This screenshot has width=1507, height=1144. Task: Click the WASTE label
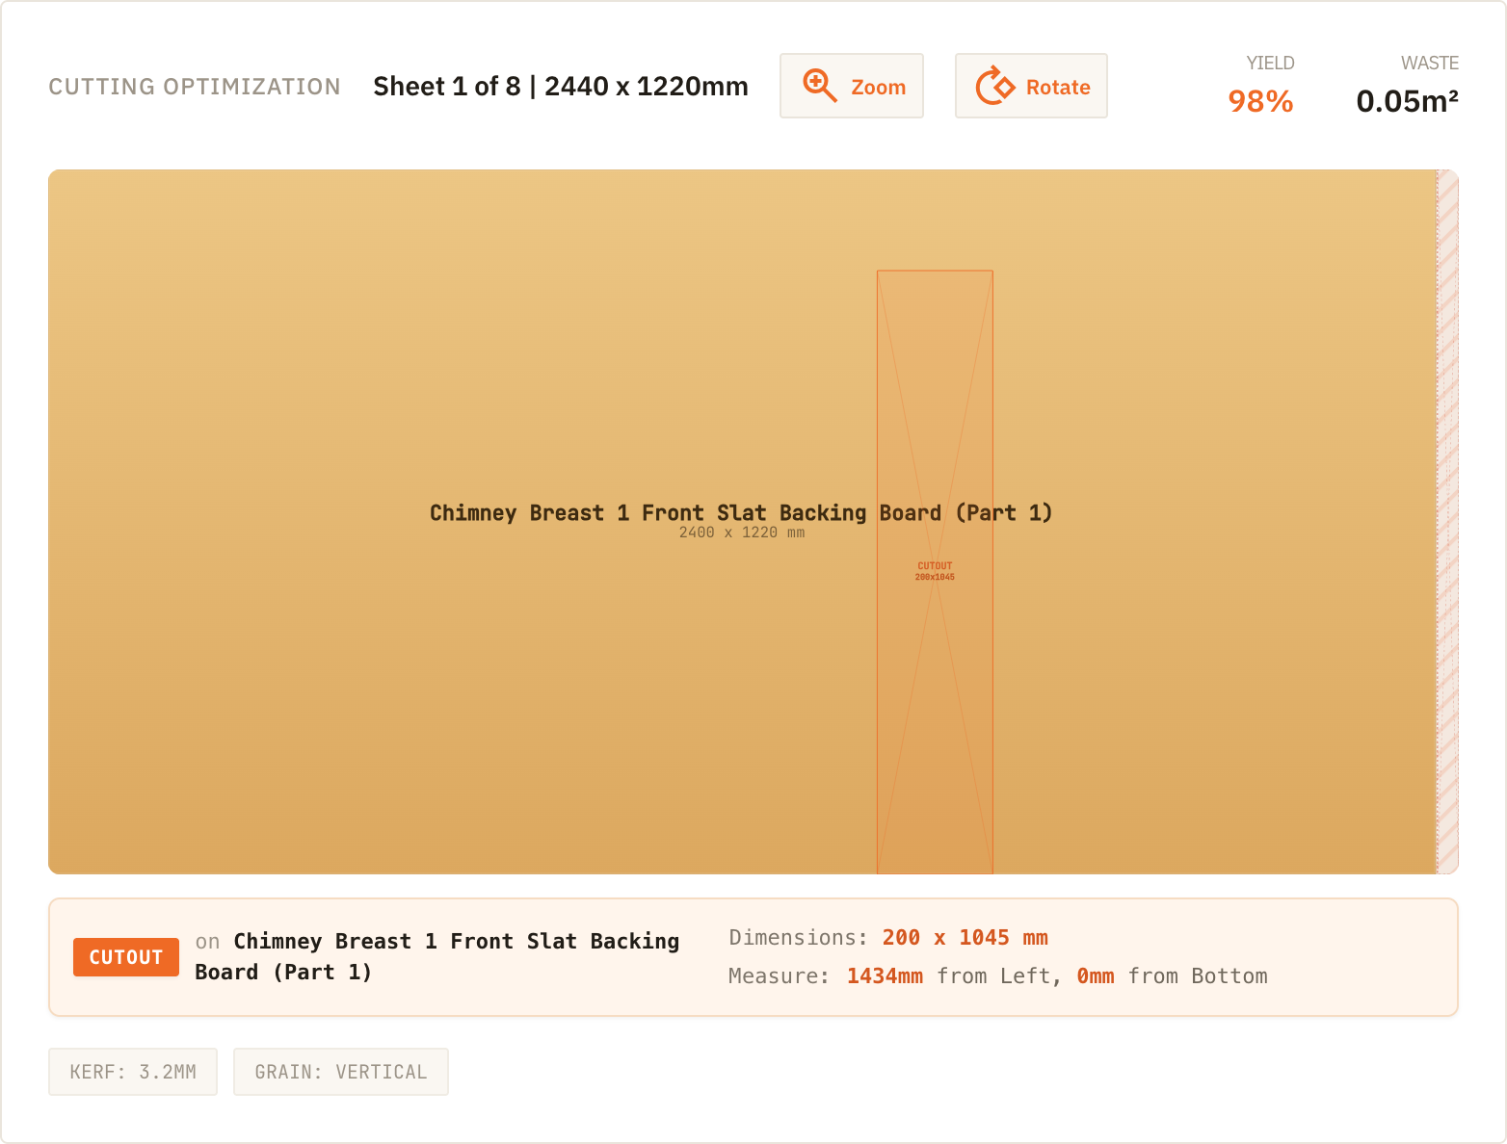(1430, 64)
